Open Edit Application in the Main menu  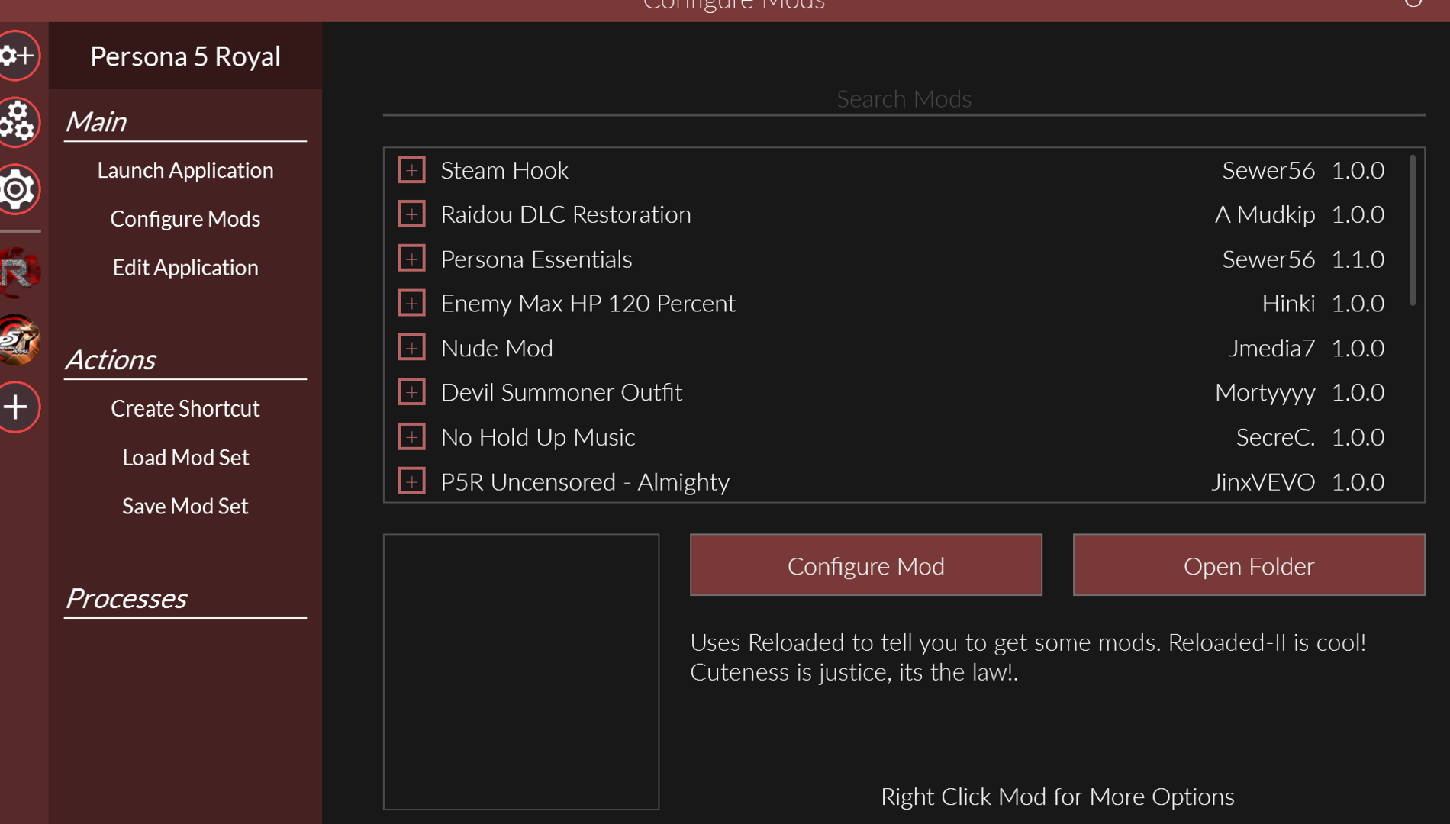[x=185, y=268]
